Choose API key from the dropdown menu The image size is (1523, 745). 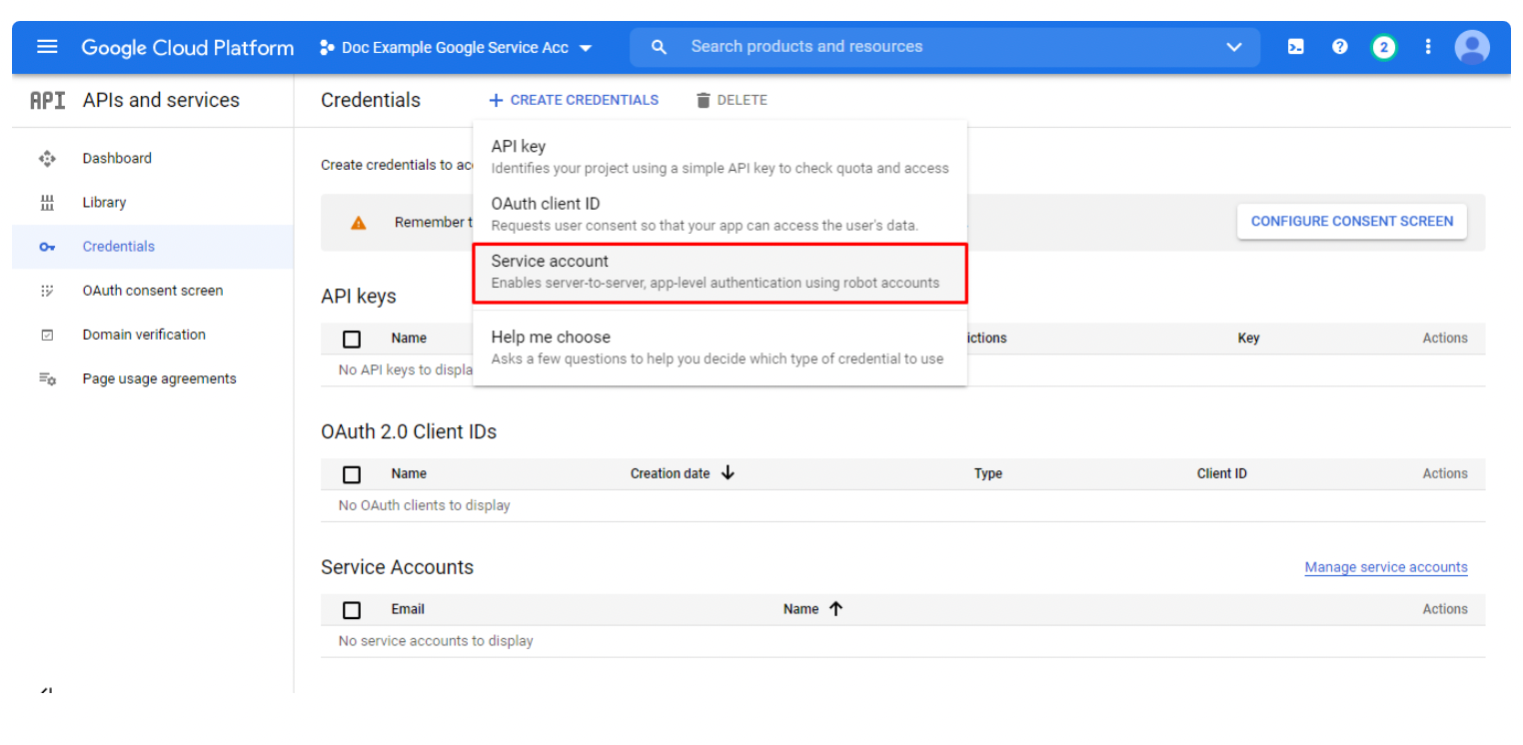tap(720, 157)
